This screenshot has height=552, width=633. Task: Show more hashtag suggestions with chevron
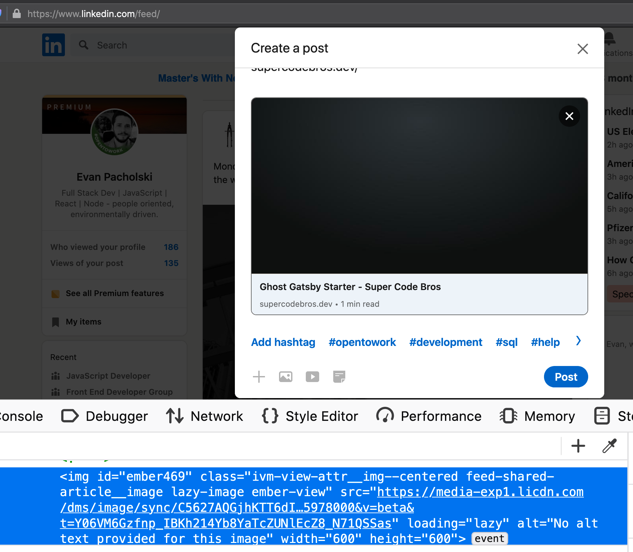coord(578,341)
